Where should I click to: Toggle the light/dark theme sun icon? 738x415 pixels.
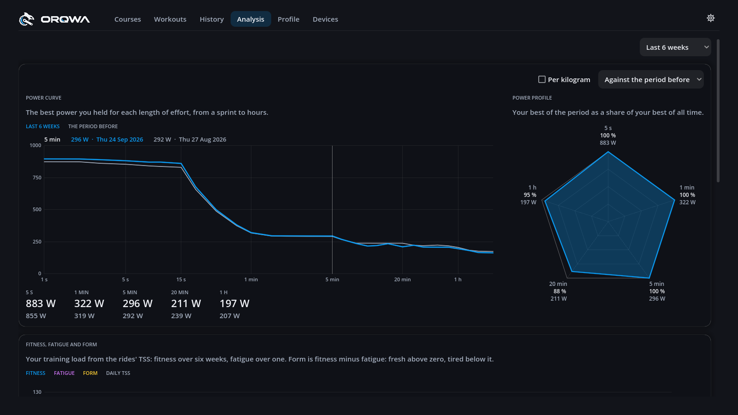(x=711, y=18)
